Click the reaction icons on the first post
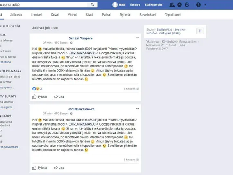 pos(36,89)
